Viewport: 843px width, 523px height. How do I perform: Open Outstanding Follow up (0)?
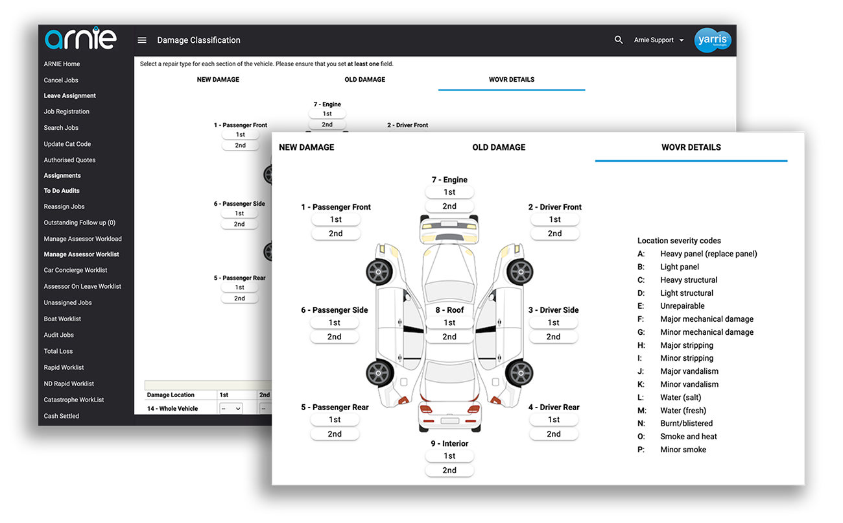(78, 222)
